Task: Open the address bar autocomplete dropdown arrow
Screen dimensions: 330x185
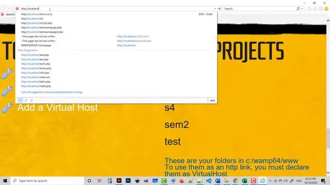Action: (215, 9)
